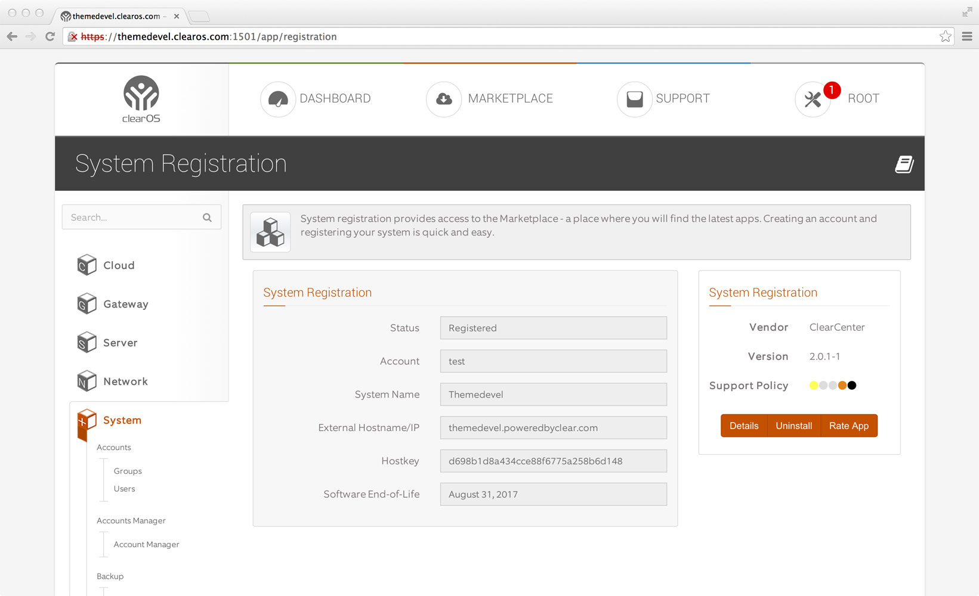Click the red notification badge
Viewport: 979px width, 596px height.
pyautogui.click(x=832, y=90)
